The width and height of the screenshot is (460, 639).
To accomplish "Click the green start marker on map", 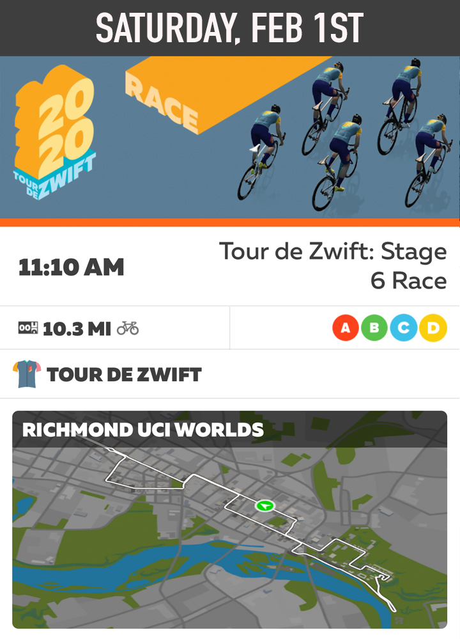I will coord(264,505).
